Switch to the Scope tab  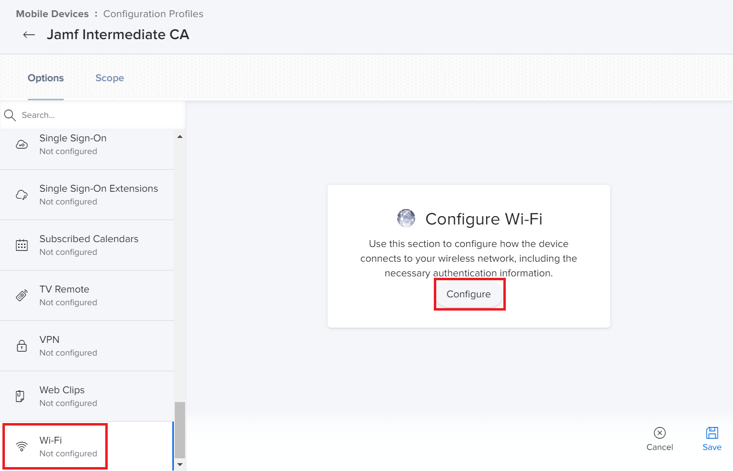110,78
